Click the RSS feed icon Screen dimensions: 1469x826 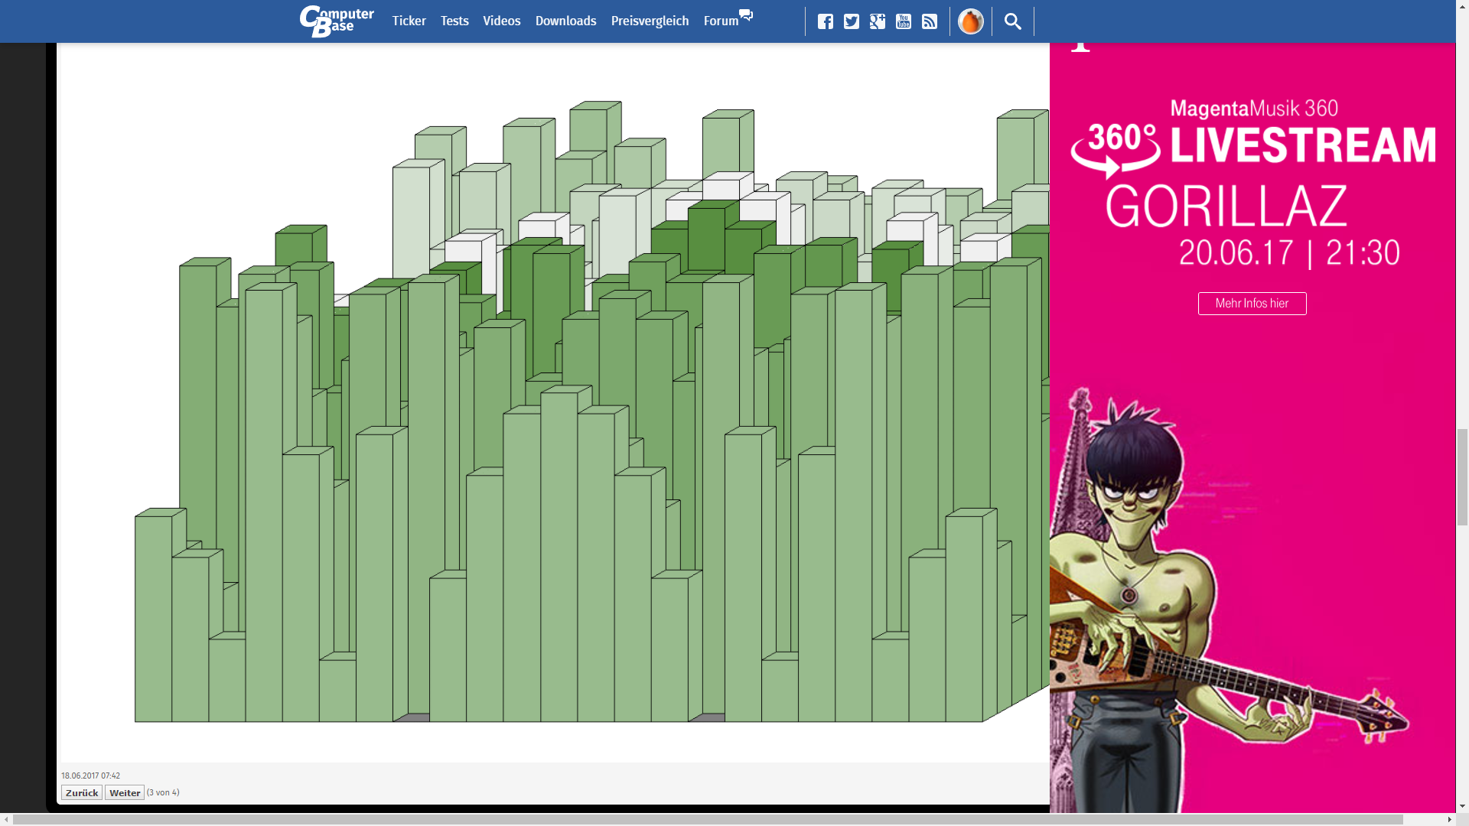pyautogui.click(x=929, y=21)
